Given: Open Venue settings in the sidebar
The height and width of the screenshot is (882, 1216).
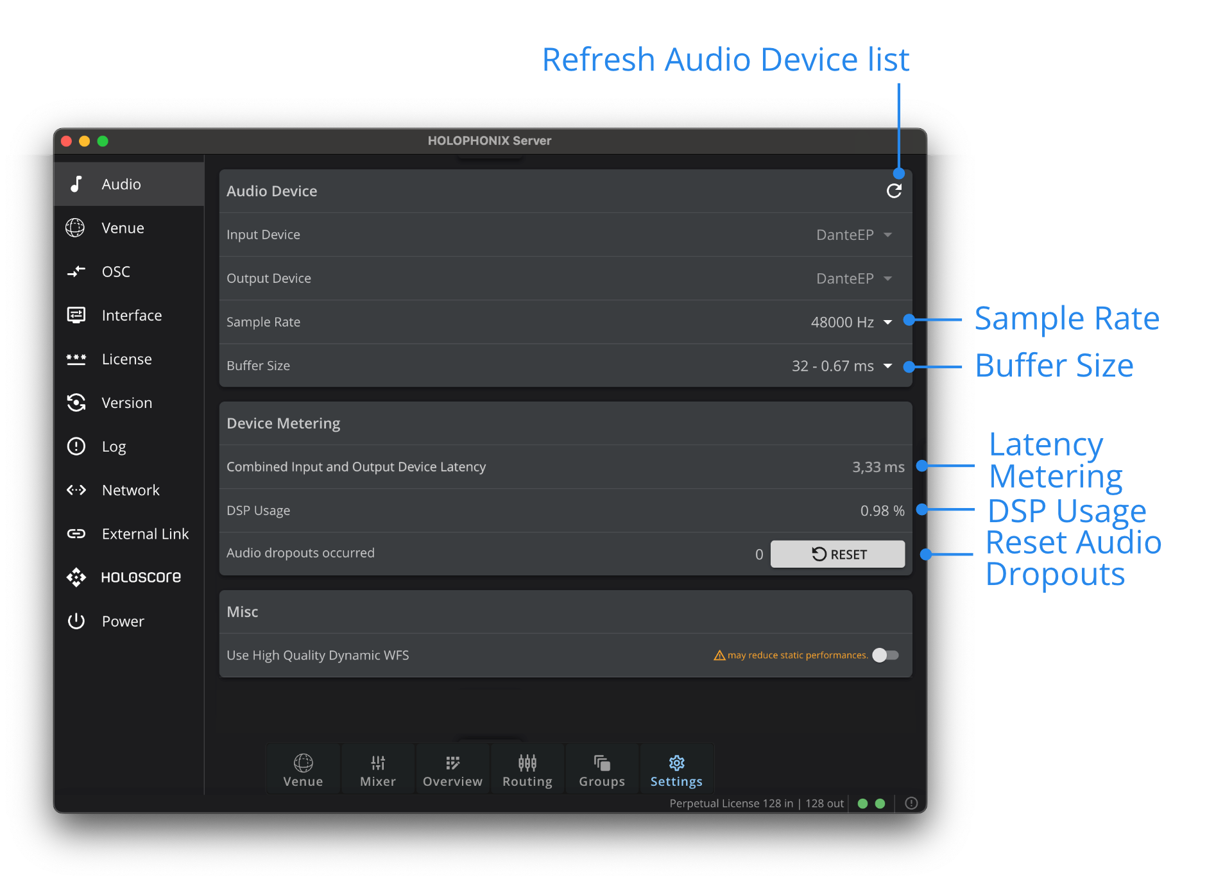Looking at the screenshot, I should pos(122,228).
